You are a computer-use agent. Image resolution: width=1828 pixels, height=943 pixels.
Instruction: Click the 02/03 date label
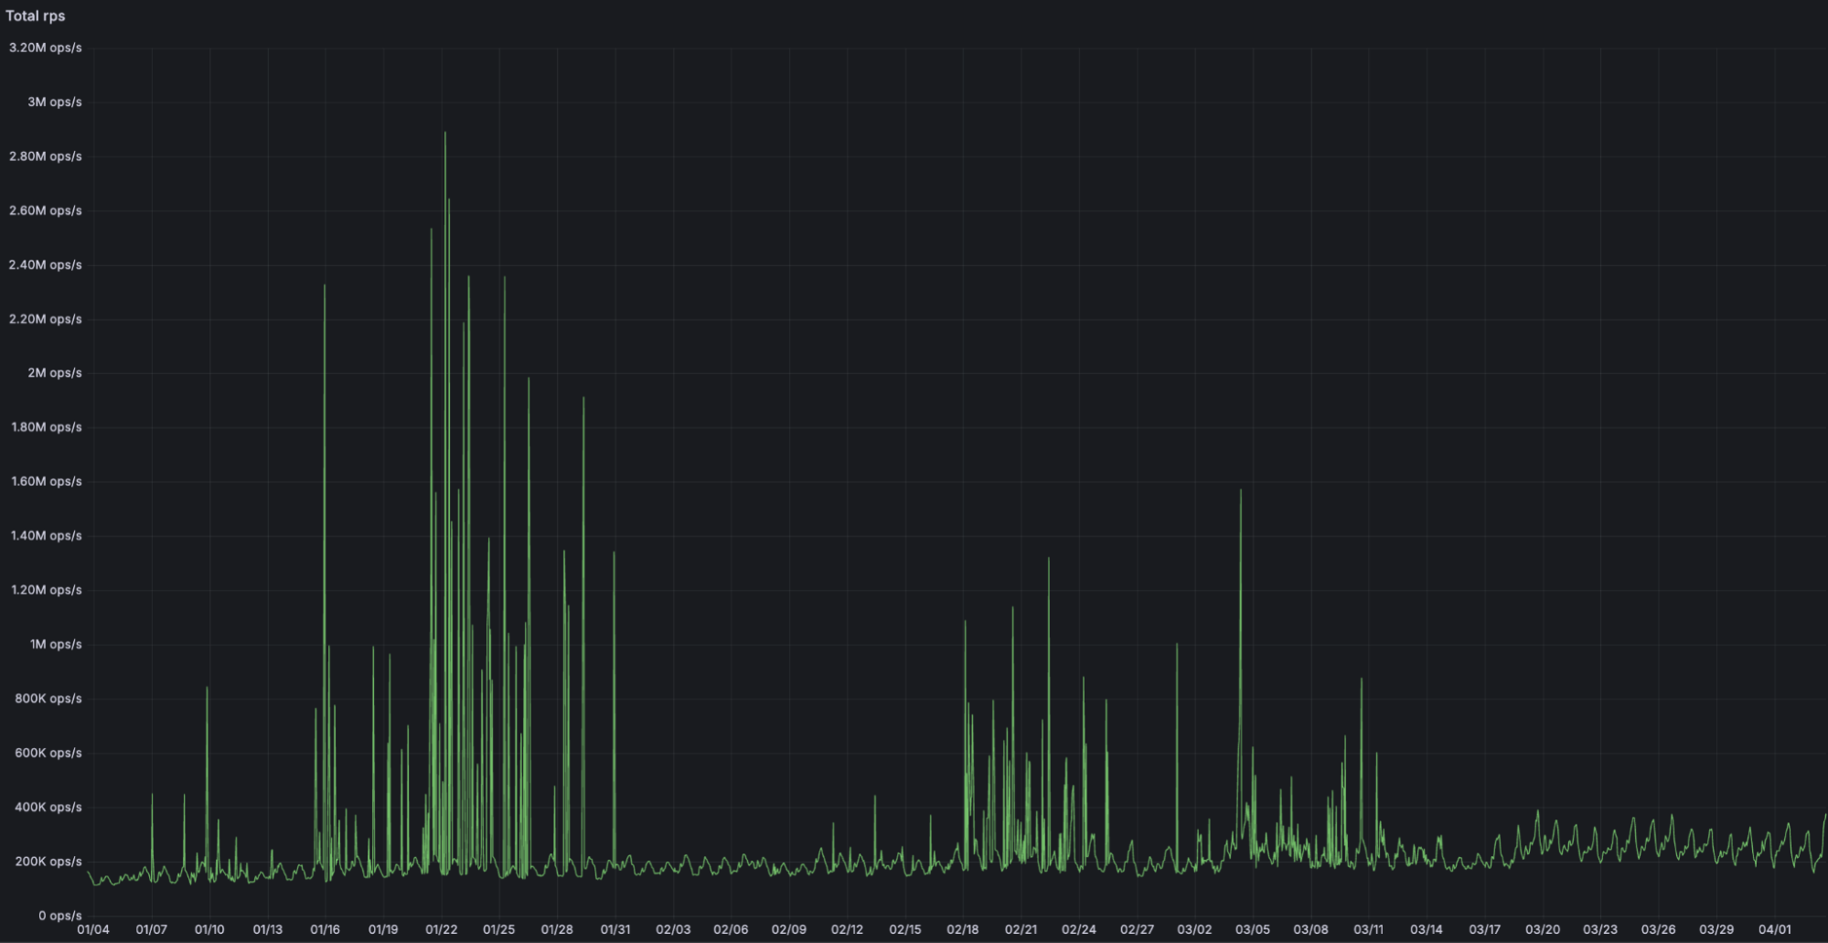673,930
